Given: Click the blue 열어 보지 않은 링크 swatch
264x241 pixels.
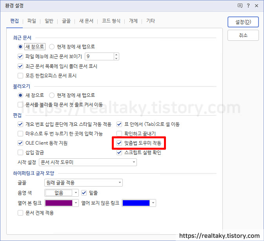Looking at the screenshot, I should (x=136, y=203).
